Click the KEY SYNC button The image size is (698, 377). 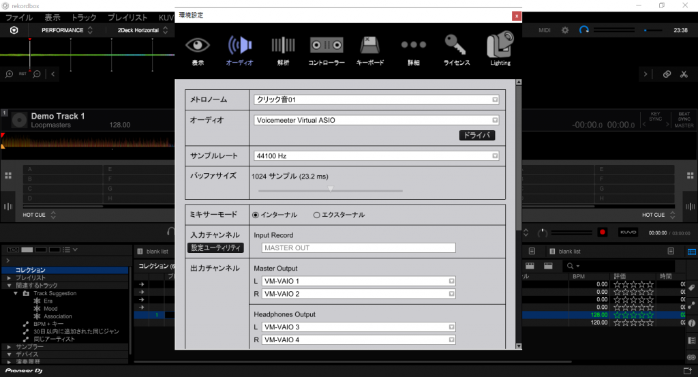(656, 117)
